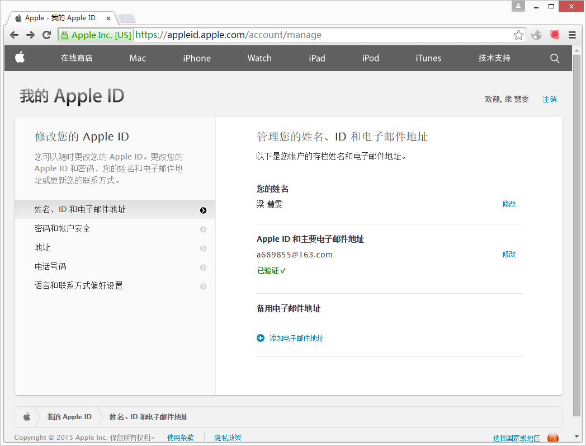
Task: Click the vertical scrollbar thumb
Action: (576, 236)
